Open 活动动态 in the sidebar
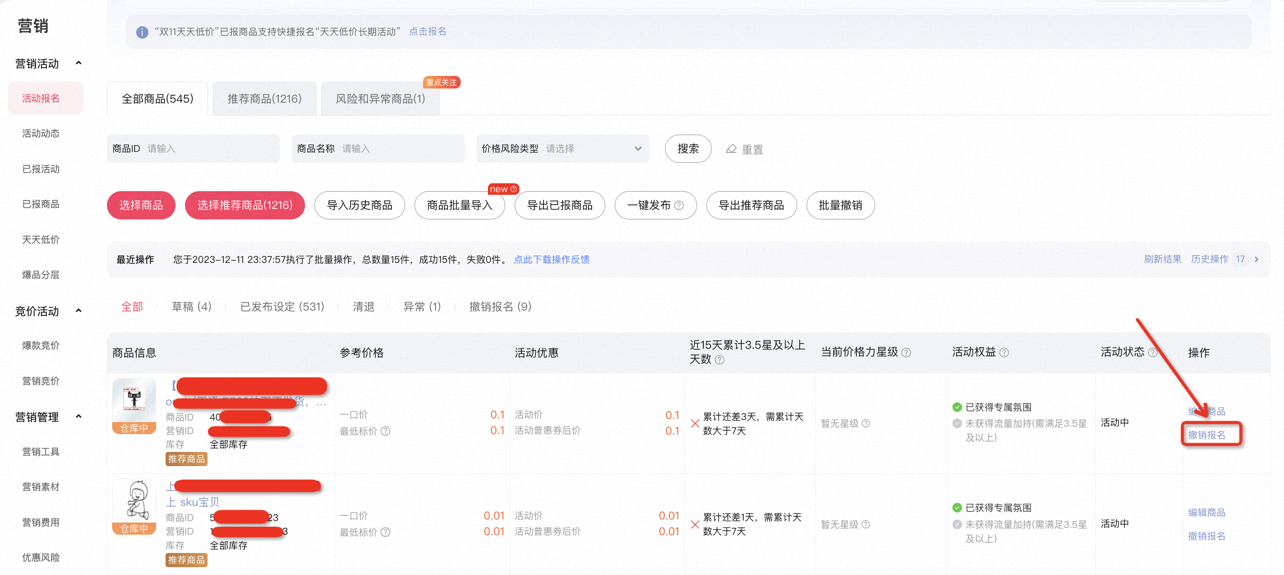Image resolution: width=1284 pixels, height=575 pixels. click(x=41, y=134)
